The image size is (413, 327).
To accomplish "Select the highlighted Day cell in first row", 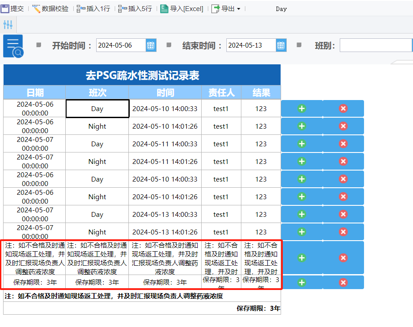I will 97,109.
